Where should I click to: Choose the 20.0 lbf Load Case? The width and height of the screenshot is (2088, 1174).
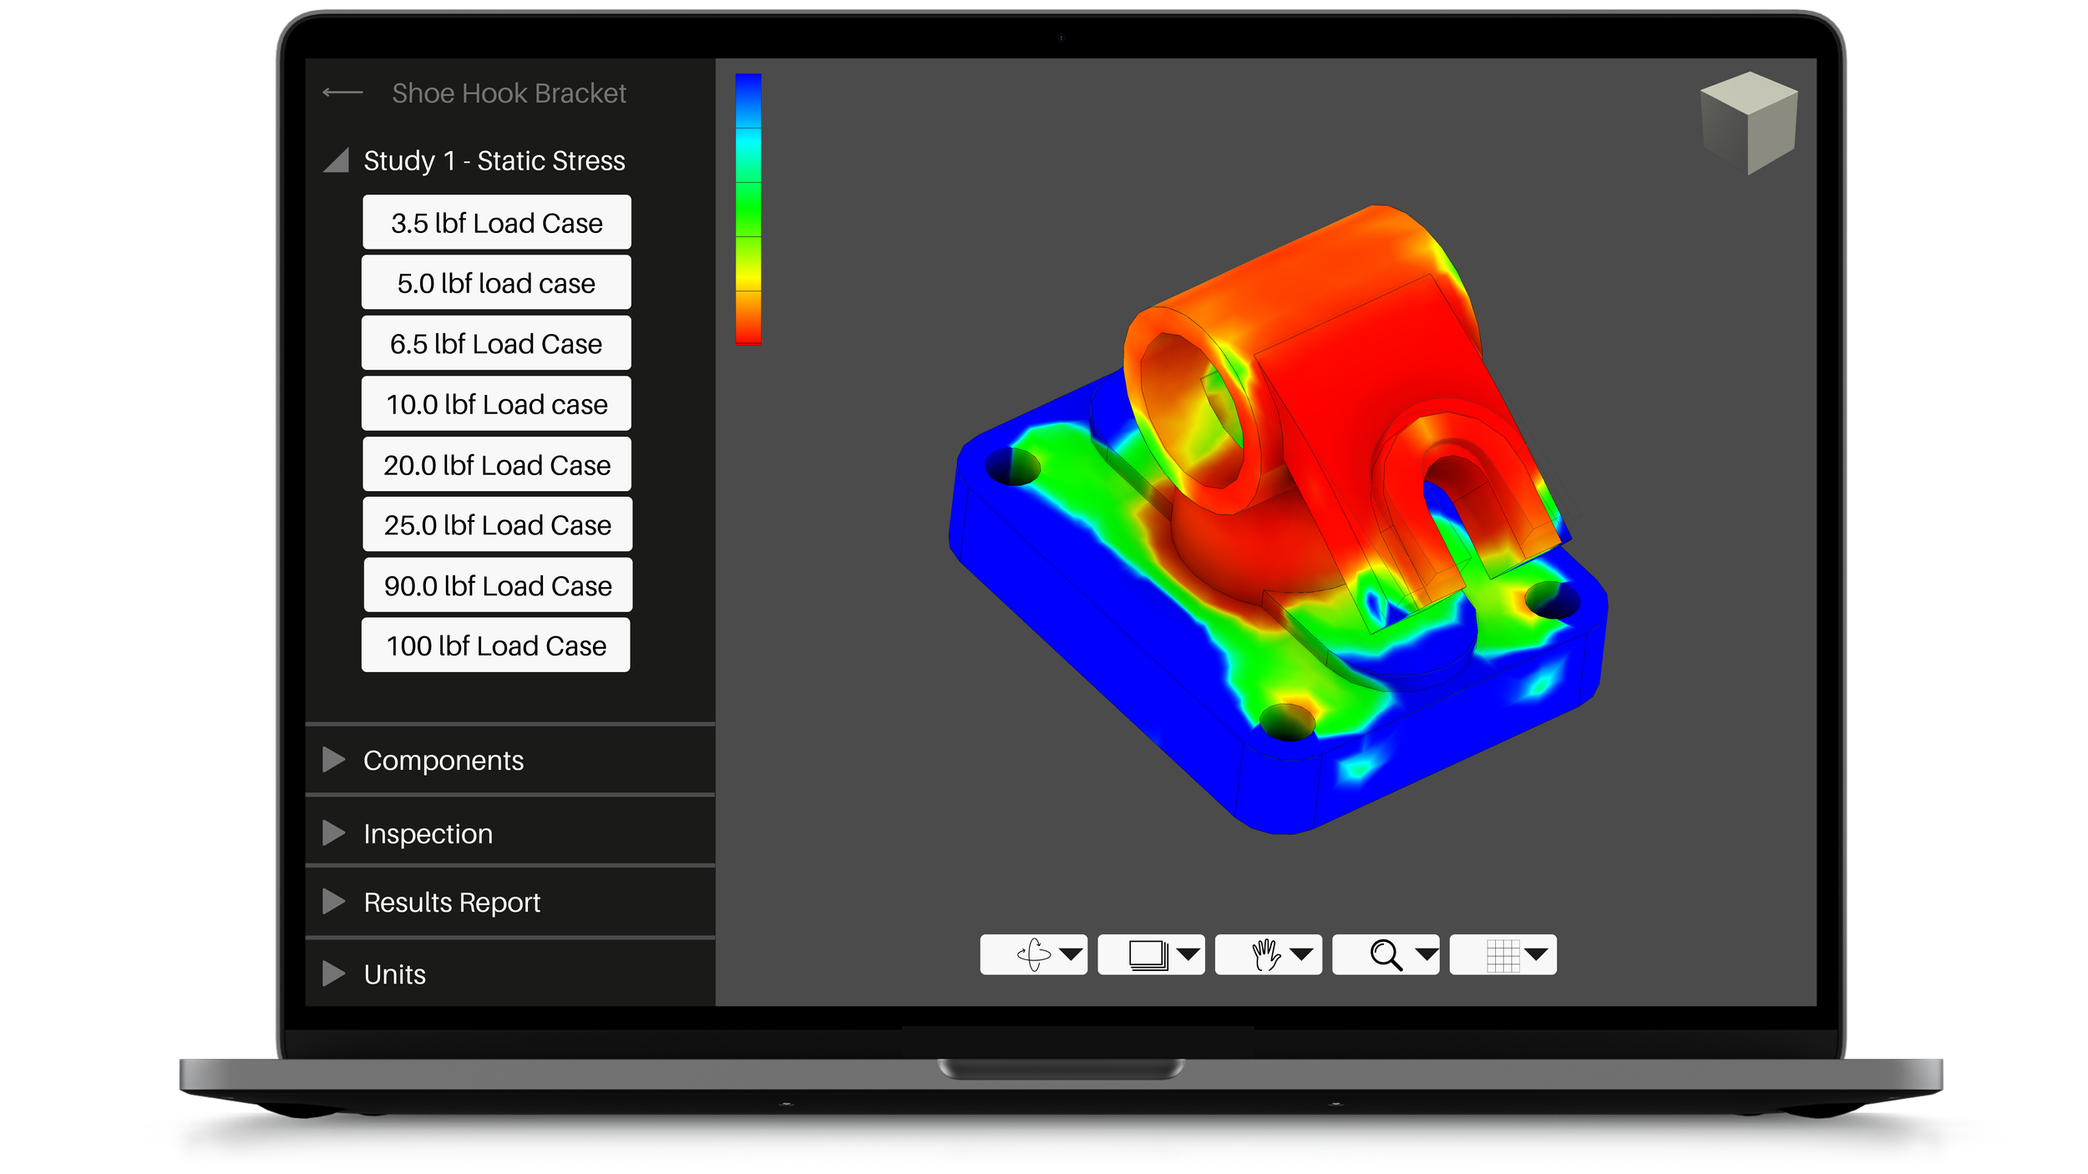point(497,464)
